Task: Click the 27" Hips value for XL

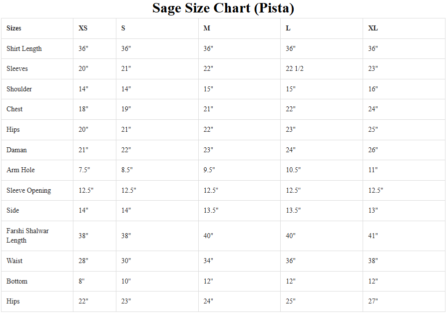Action: coord(373,302)
